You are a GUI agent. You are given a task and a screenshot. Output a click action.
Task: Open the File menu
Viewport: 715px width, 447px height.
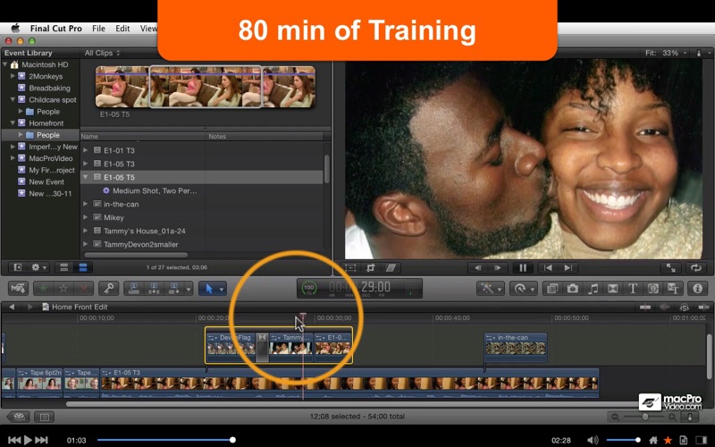(x=98, y=29)
